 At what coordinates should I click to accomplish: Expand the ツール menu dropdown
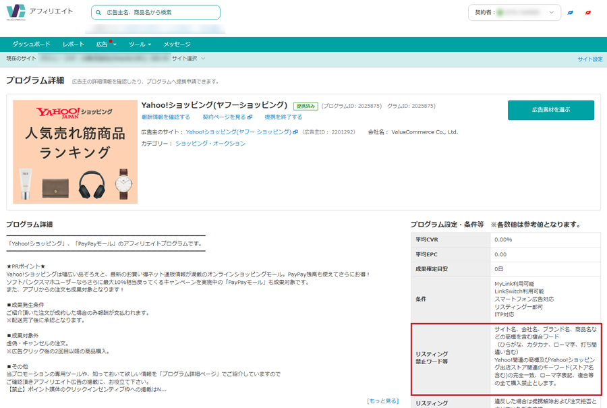[140, 44]
